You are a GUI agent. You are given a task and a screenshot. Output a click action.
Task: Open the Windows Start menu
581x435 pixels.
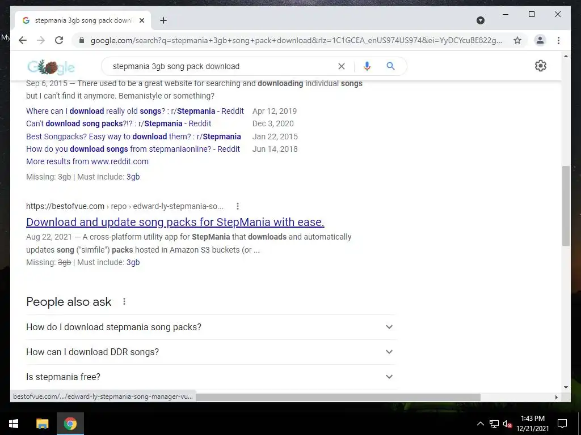tap(14, 424)
